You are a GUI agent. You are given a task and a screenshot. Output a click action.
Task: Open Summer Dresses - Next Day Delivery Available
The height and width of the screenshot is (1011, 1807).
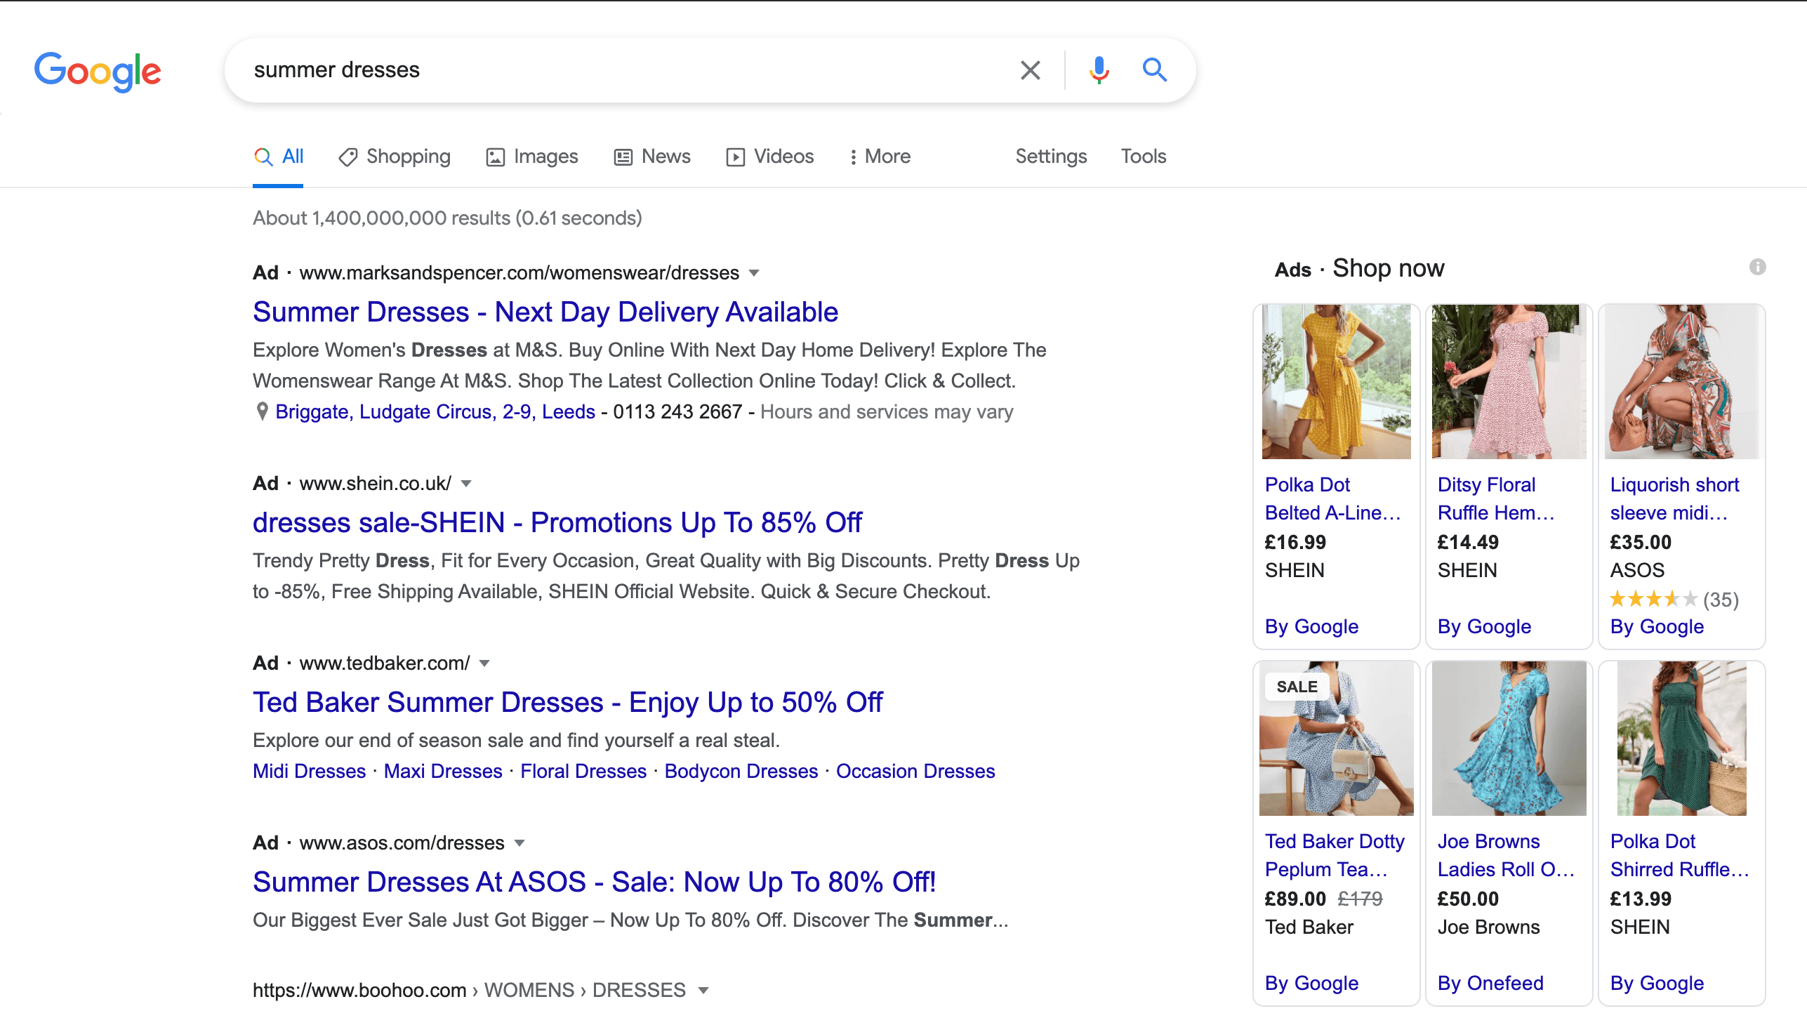coord(545,312)
